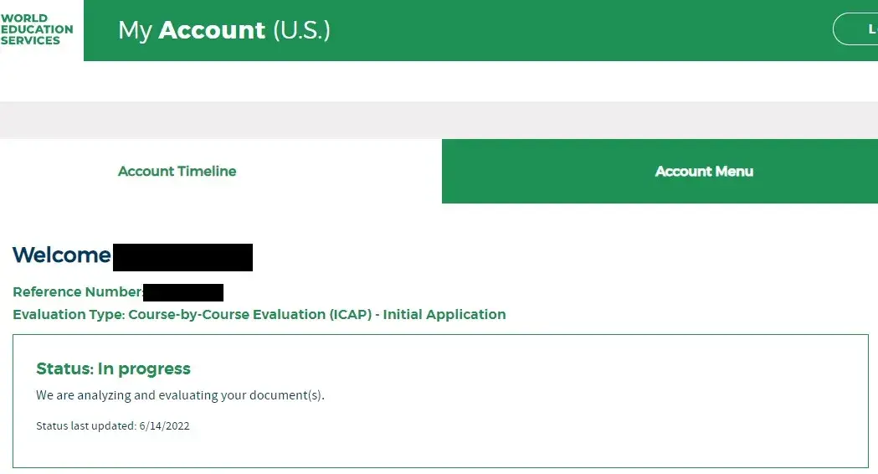The width and height of the screenshot is (878, 474).
Task: Click the 6/14/2022 status date
Action: (x=165, y=426)
